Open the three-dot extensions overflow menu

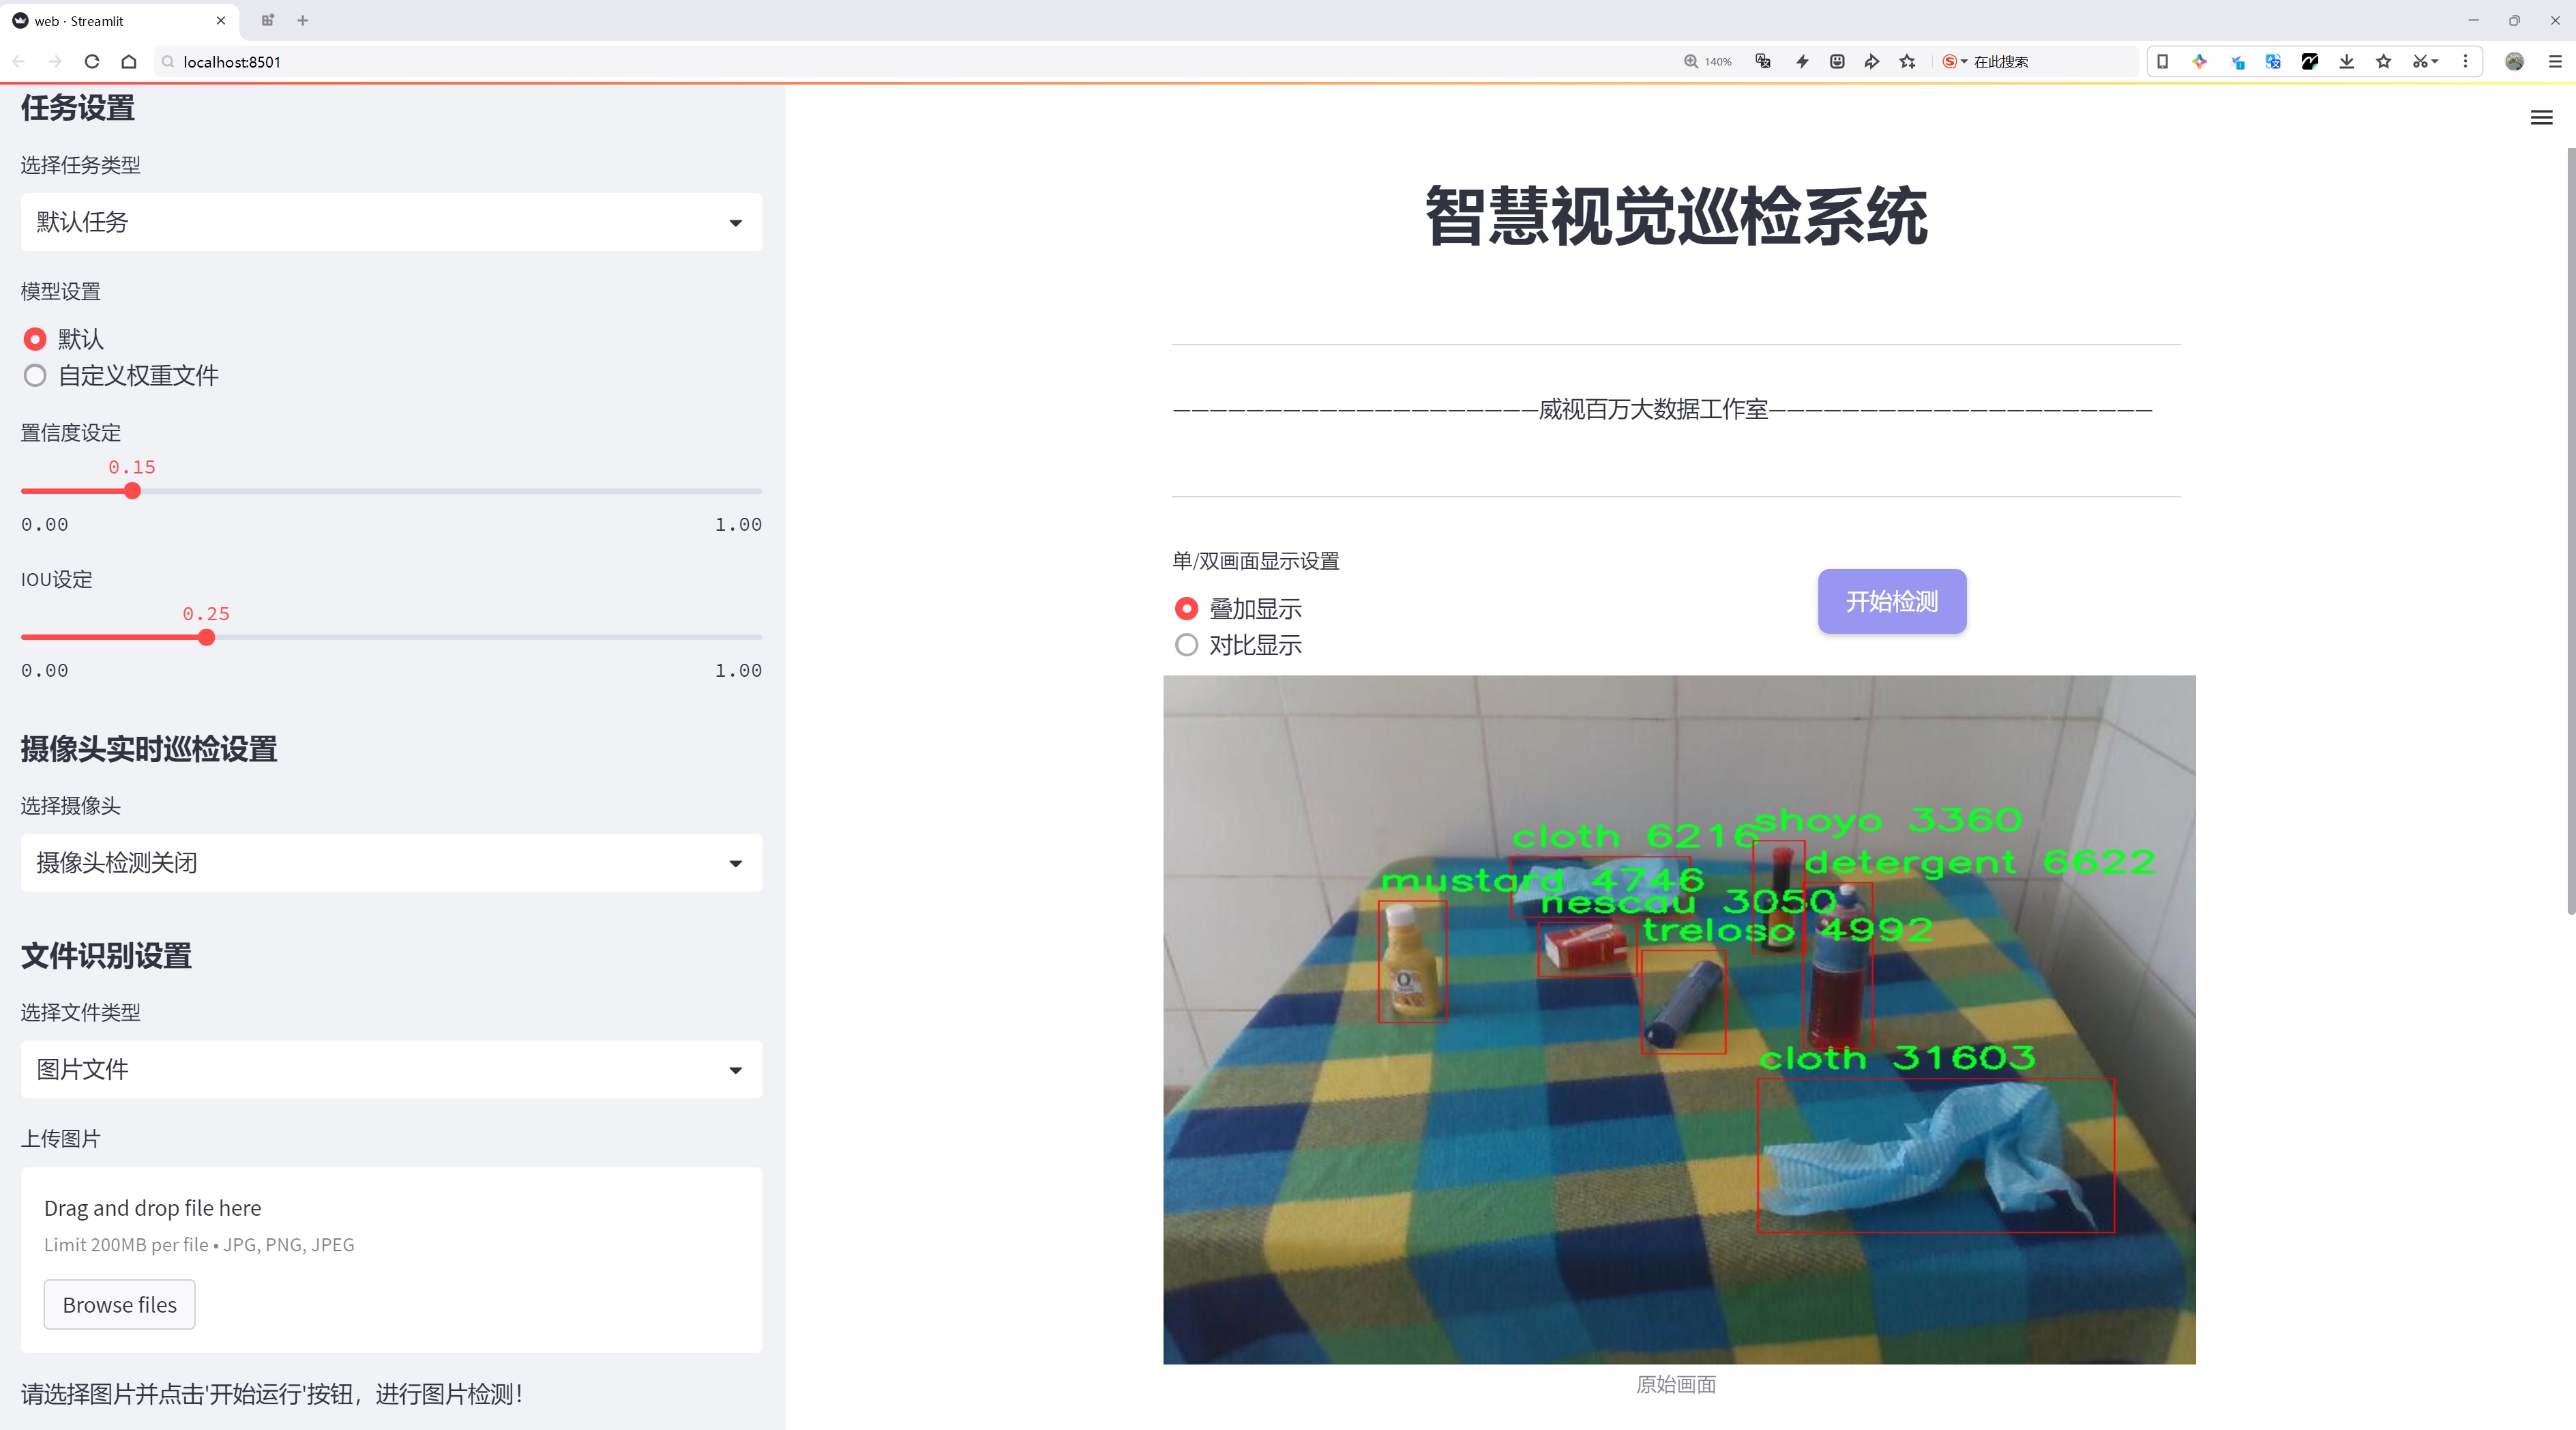click(2465, 62)
